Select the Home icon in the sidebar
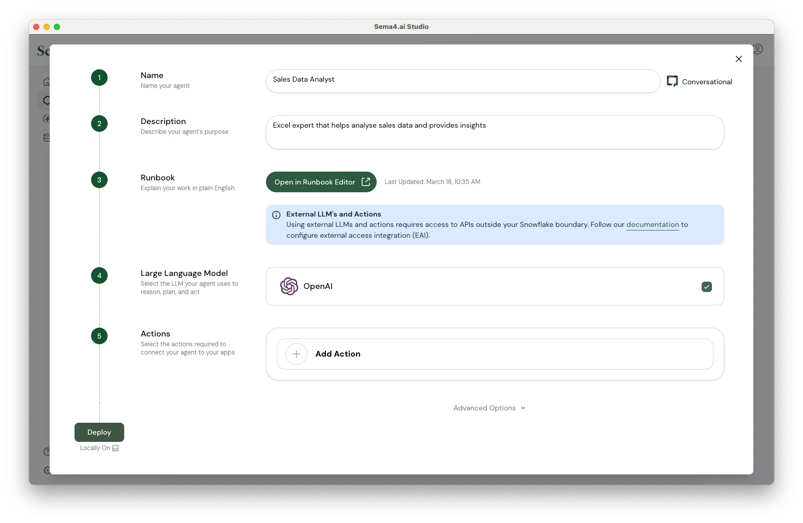Screen dimensions: 803x523 click(47, 82)
